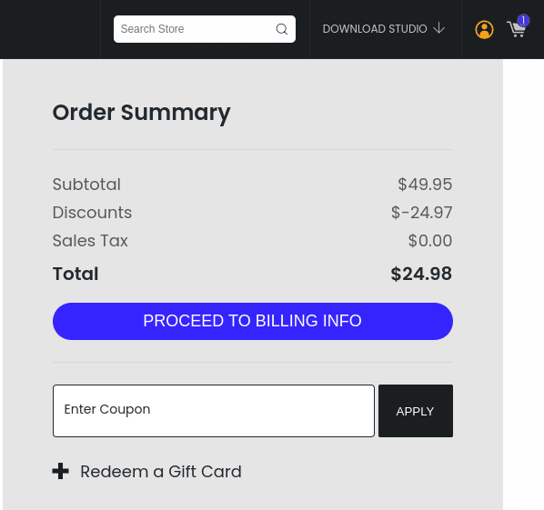Click the down arrow next to Download Studio
This screenshot has width=544, height=510.
[438, 28]
